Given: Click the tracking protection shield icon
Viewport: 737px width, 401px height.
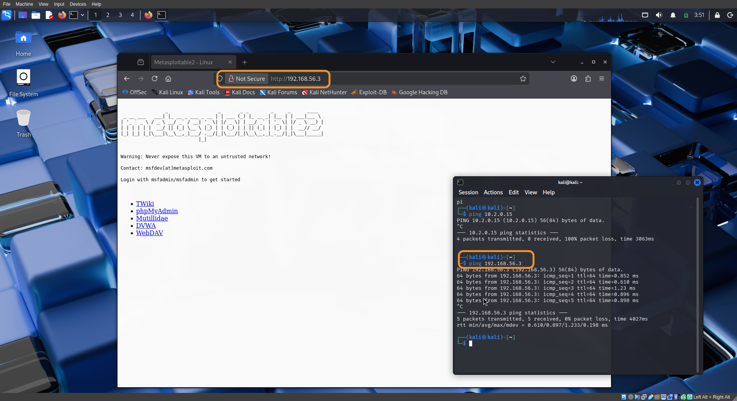Looking at the screenshot, I should (x=220, y=79).
